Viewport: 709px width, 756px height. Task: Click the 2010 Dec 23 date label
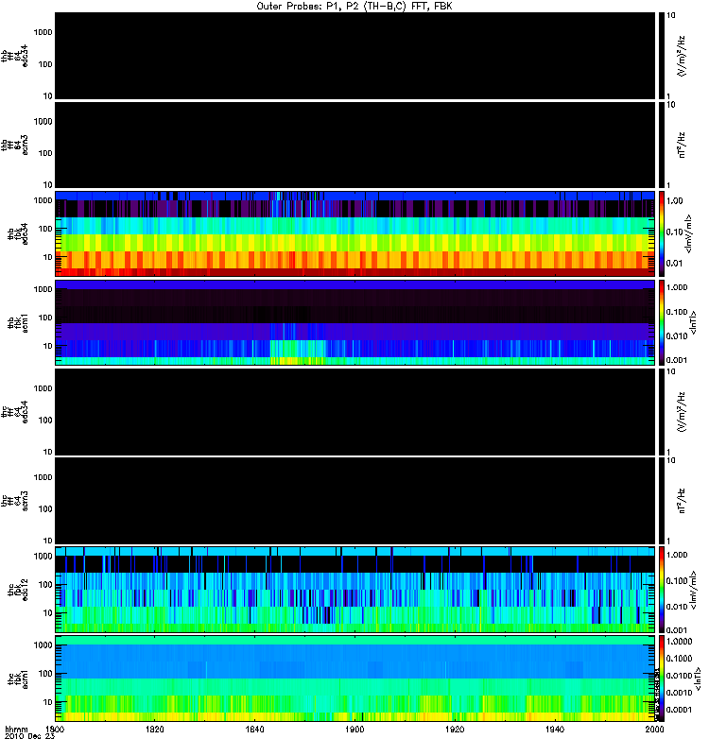(x=29, y=736)
